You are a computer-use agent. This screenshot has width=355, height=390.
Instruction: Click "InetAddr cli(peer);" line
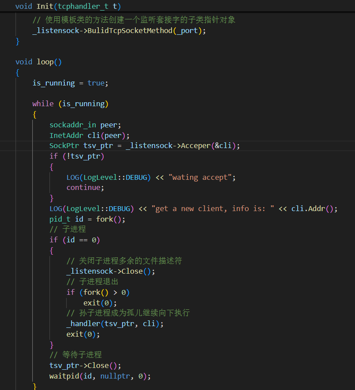tap(90, 136)
